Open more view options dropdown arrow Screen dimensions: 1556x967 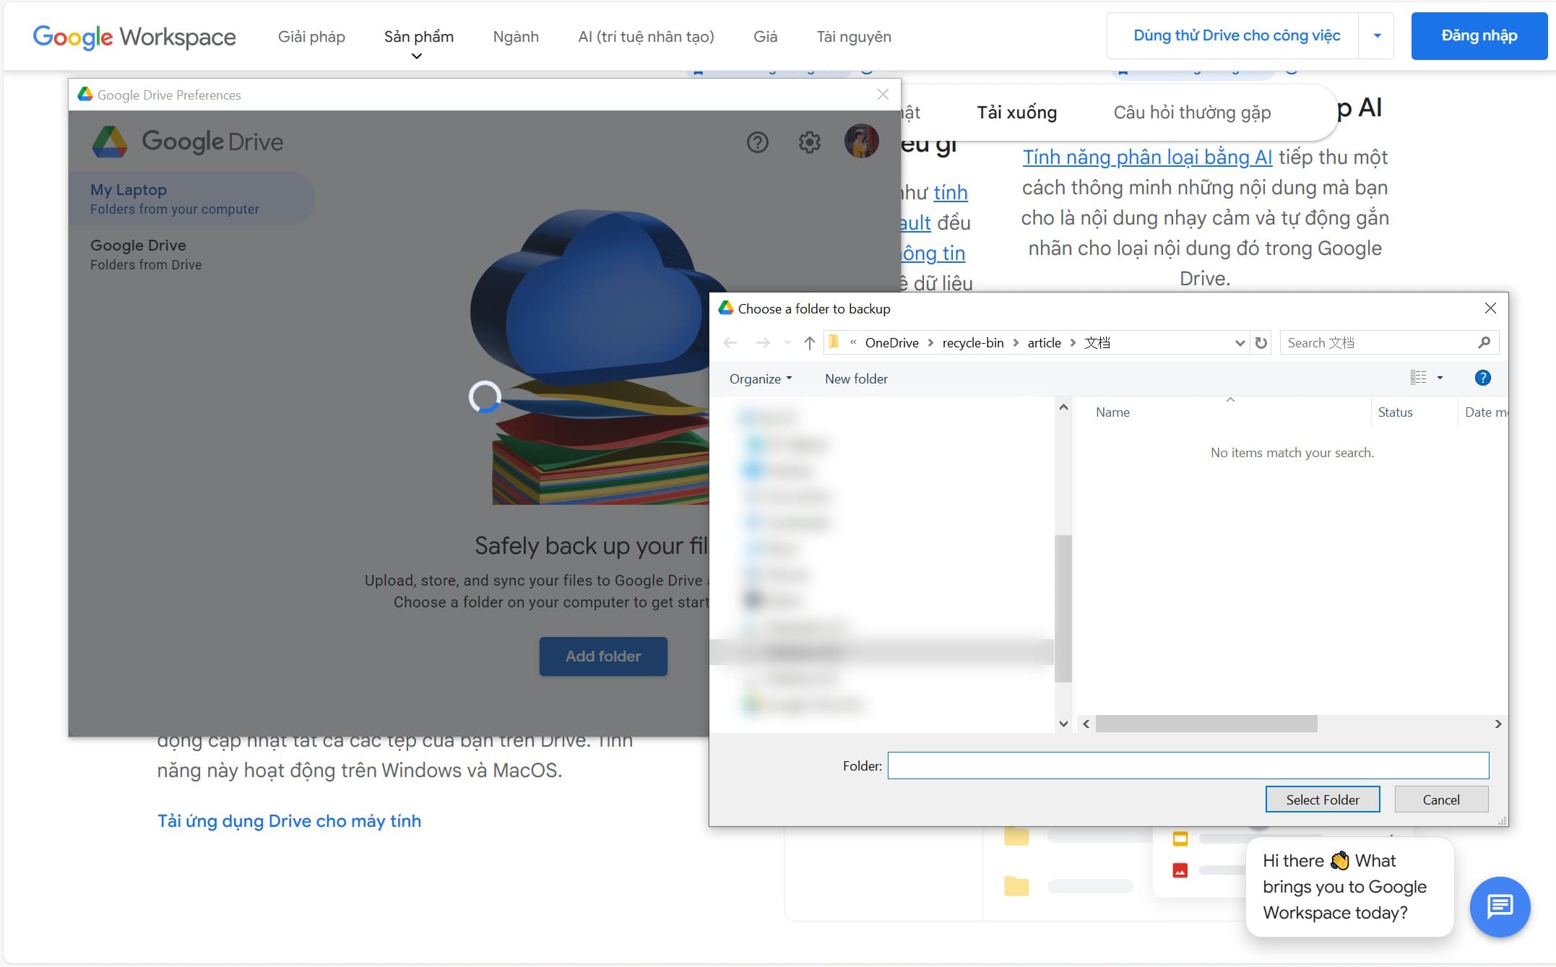point(1440,378)
